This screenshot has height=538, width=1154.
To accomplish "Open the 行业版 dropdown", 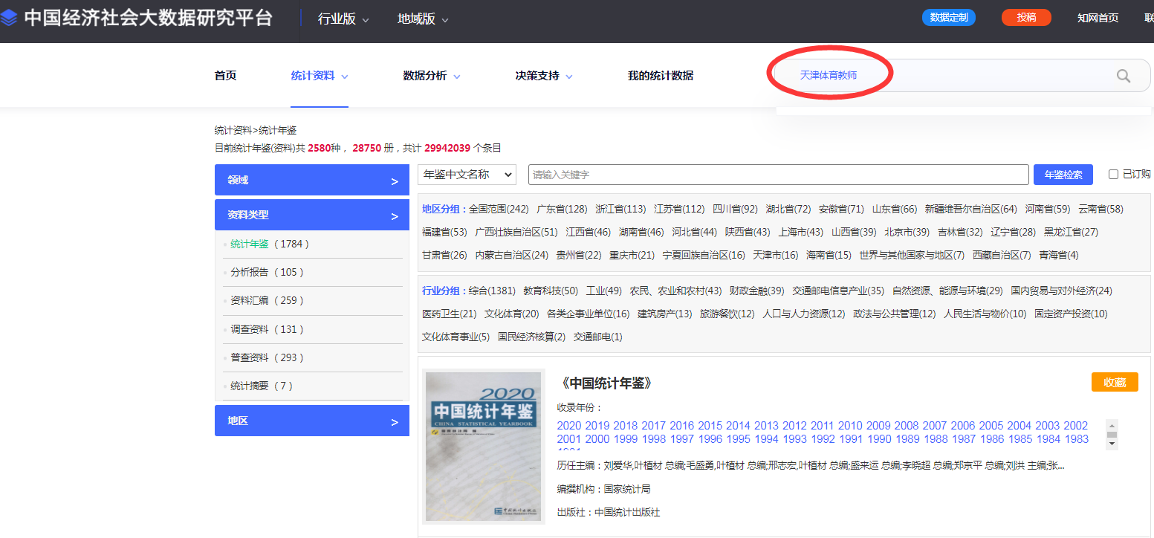I will (x=343, y=19).
